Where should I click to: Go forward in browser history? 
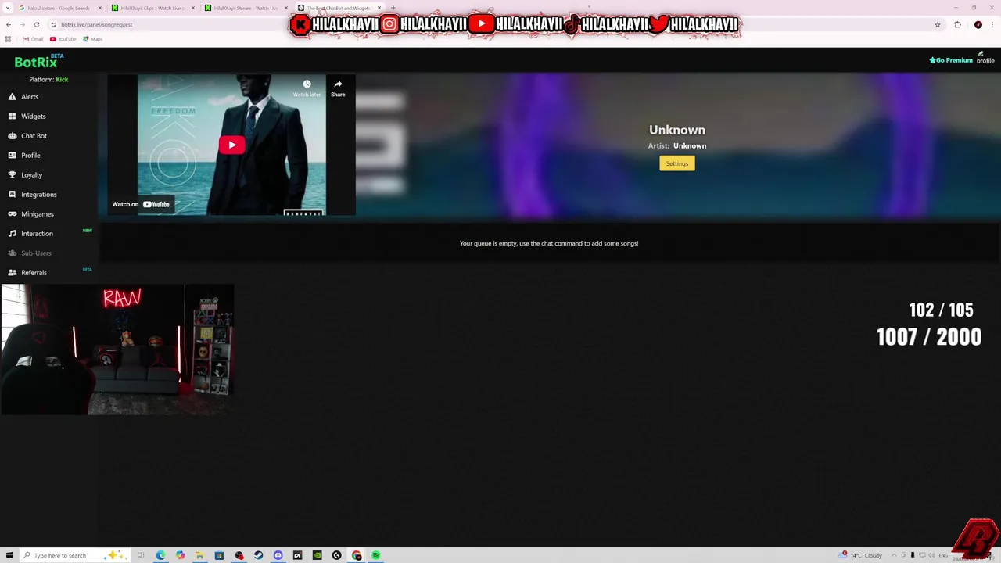[22, 24]
